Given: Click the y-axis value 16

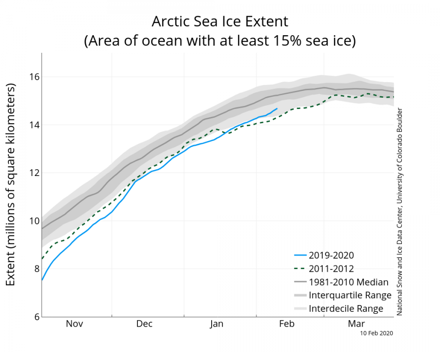Looking at the screenshot, I should point(35,77).
